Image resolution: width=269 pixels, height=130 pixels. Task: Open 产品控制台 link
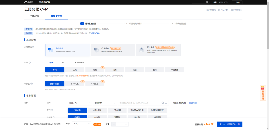coord(236,10)
